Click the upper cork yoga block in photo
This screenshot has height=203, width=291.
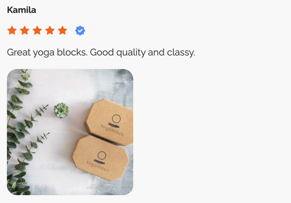[110, 123]
